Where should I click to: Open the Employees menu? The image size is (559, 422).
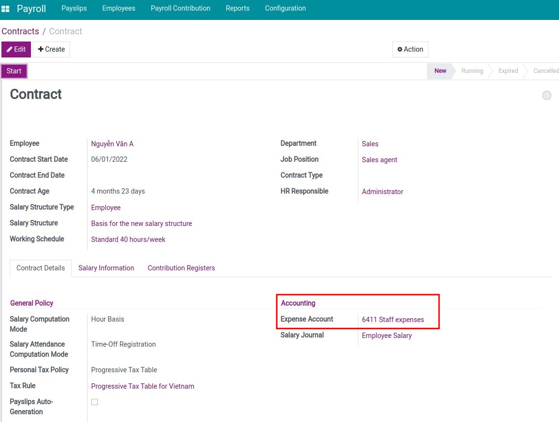pos(118,8)
